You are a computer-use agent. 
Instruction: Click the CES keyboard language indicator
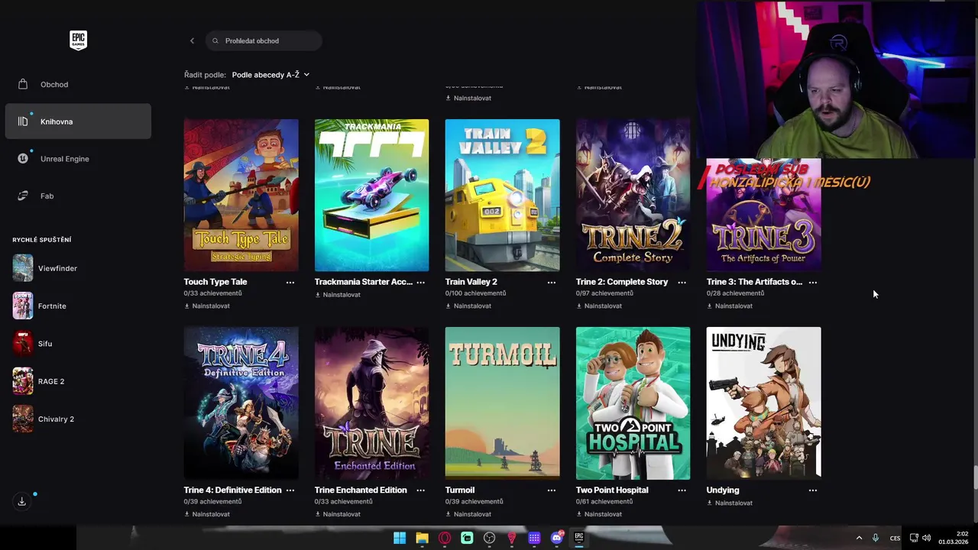coord(895,538)
